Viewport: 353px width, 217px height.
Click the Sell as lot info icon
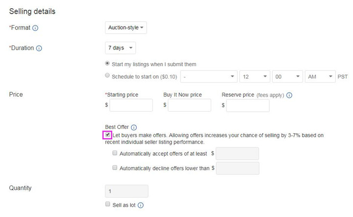point(141,205)
